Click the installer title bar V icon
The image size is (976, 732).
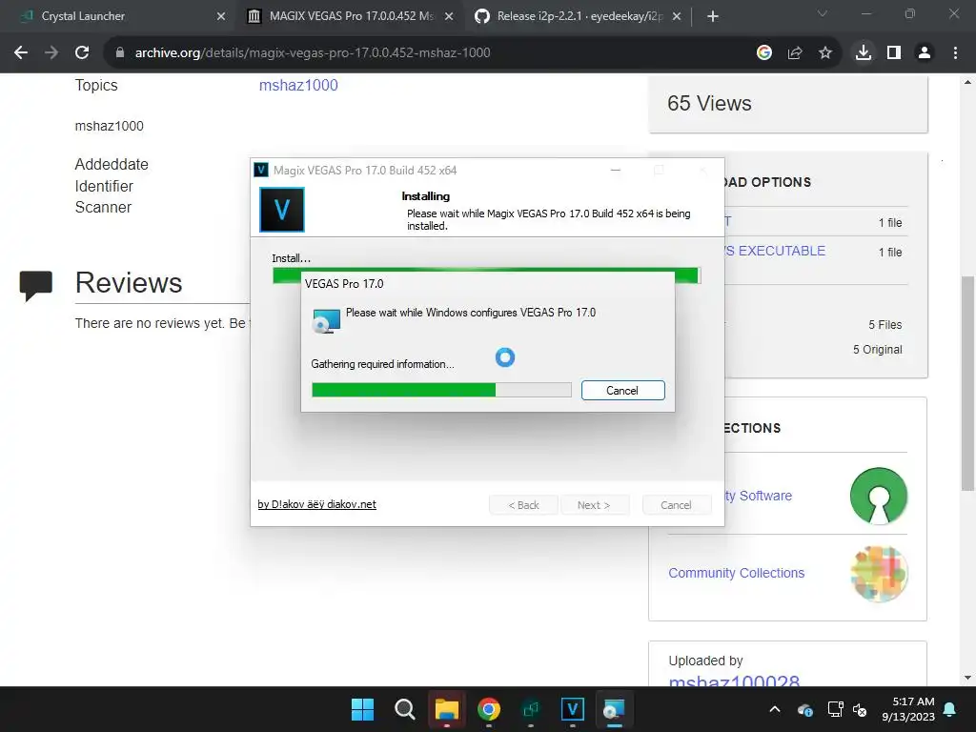(x=261, y=170)
